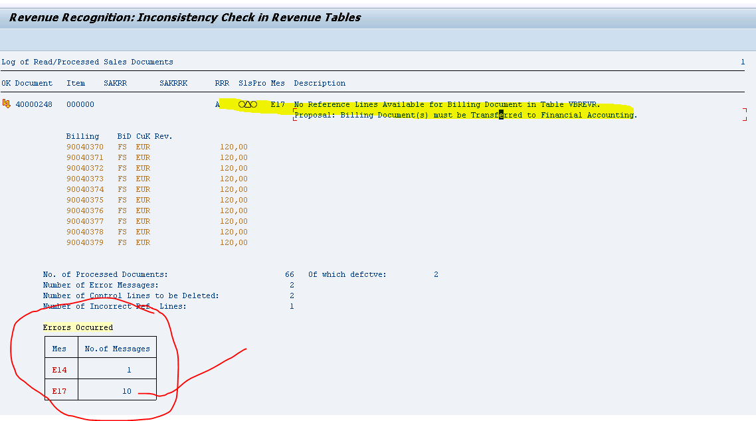
Task: Click the Description column header
Action: tap(320, 83)
